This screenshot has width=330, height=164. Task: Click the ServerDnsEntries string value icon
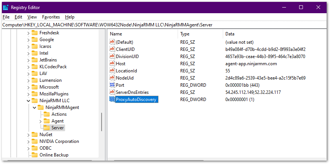point(112,92)
